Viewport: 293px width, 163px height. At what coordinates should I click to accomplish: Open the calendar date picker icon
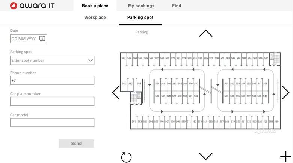42,39
